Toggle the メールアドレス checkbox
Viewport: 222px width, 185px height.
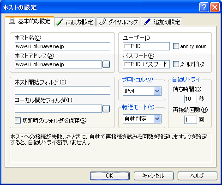click(x=176, y=64)
